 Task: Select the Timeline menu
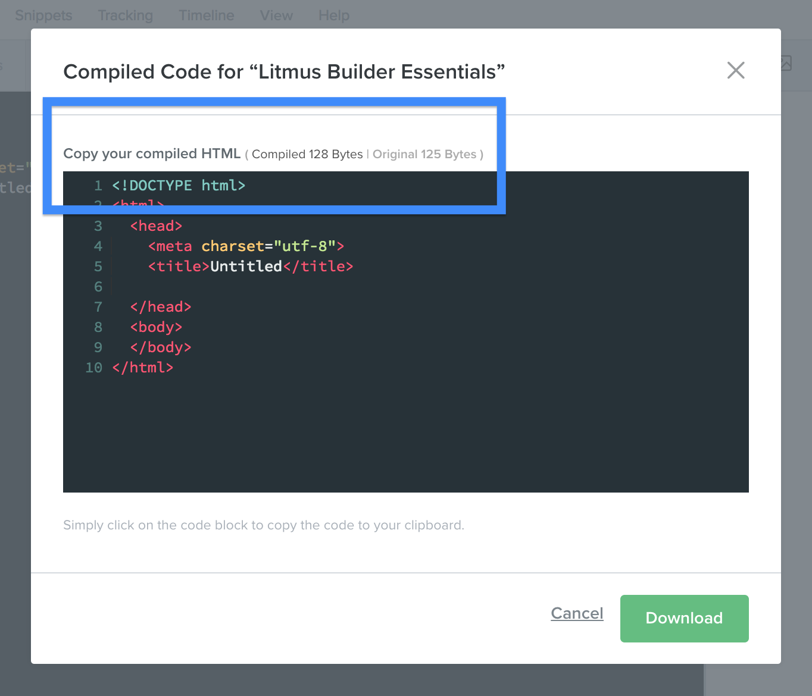click(207, 15)
